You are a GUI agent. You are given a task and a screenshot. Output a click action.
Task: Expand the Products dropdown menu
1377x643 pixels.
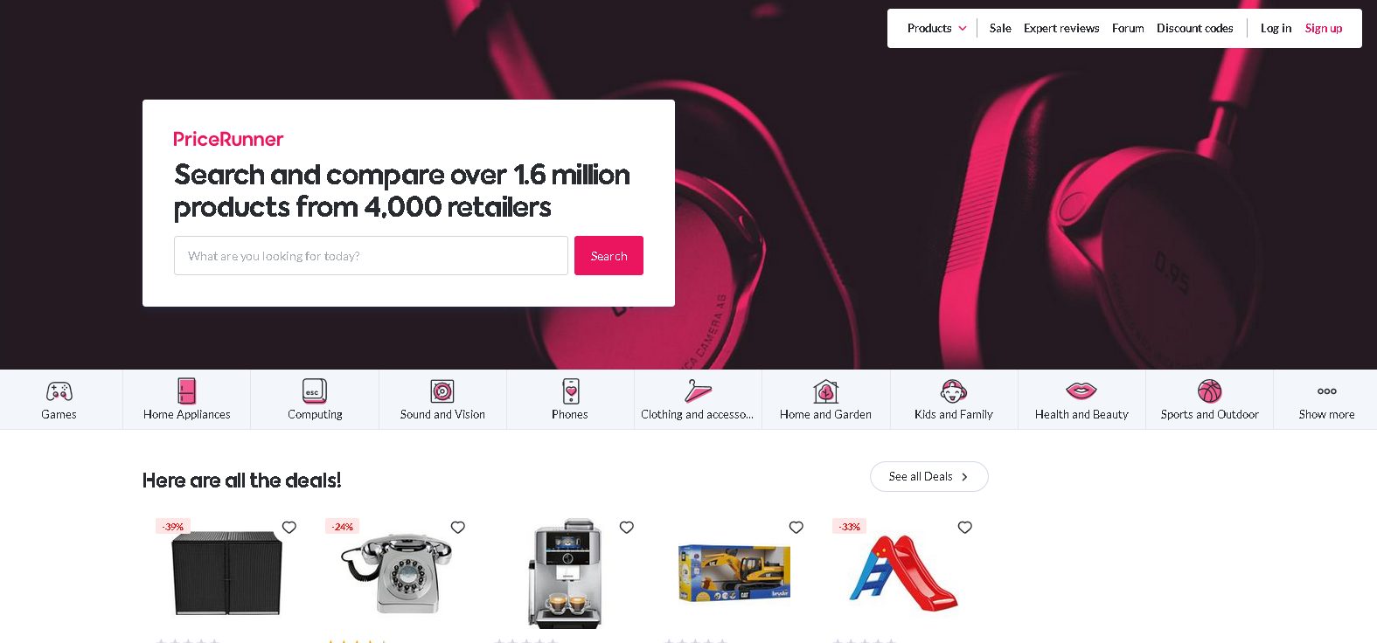click(x=937, y=28)
